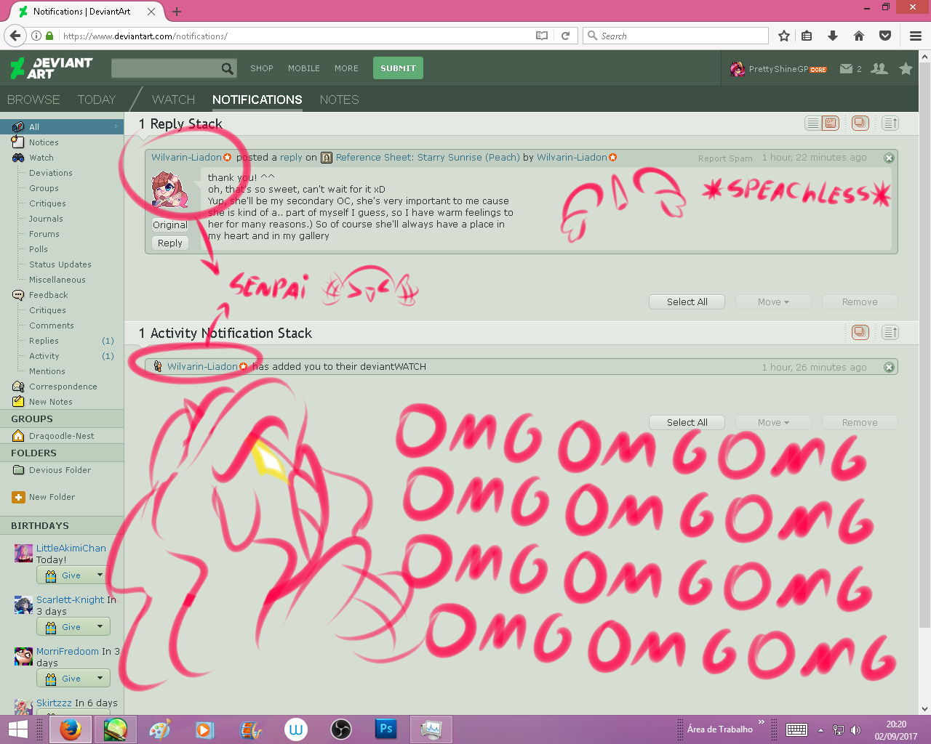The image size is (931, 744).
Task: Dismiss the Wilvarin-Liadon reply notification
Action: pyautogui.click(x=889, y=158)
